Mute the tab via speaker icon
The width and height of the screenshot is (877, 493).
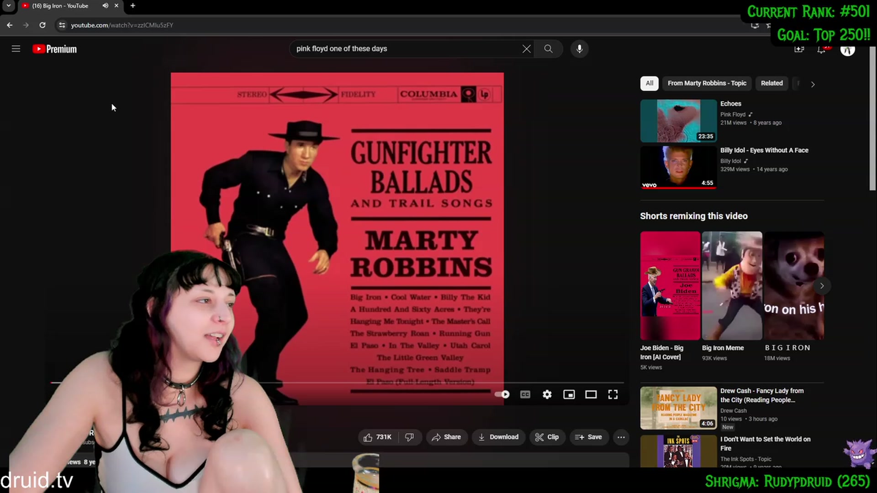[106, 5]
